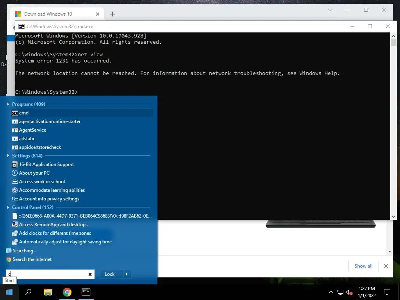
Task: Click Show all in the downloads bar
Action: [x=364, y=266]
